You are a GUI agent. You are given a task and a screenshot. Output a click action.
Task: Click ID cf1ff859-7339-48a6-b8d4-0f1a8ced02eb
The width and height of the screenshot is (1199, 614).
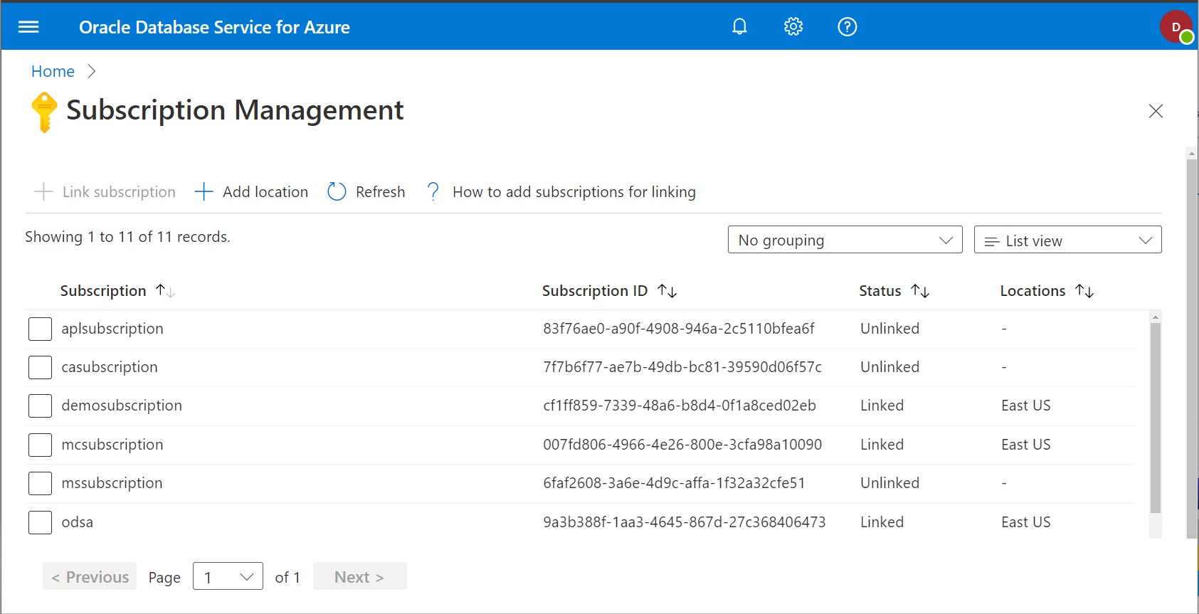click(680, 406)
